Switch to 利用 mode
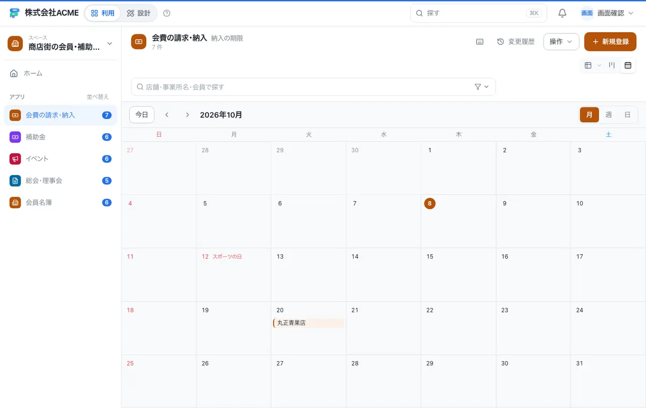Screen dimensions: 646x408 coord(102,13)
